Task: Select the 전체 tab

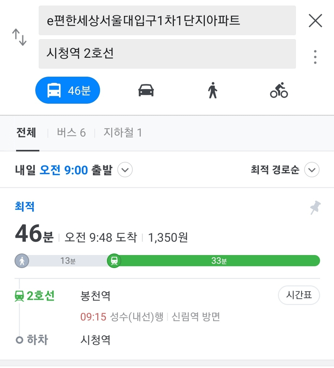Action: [x=26, y=133]
